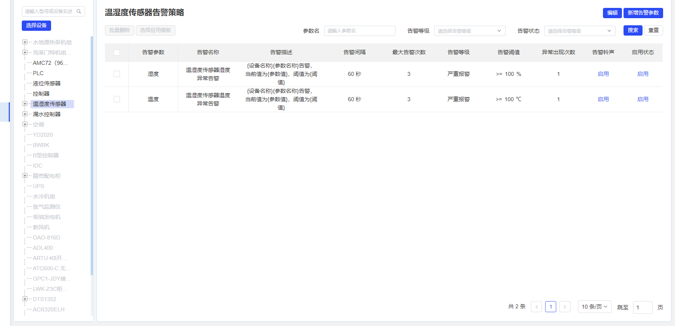The image size is (675, 326).
Task: Click 温湿度传感器湿度异常告警 name cell
Action: tap(208, 74)
